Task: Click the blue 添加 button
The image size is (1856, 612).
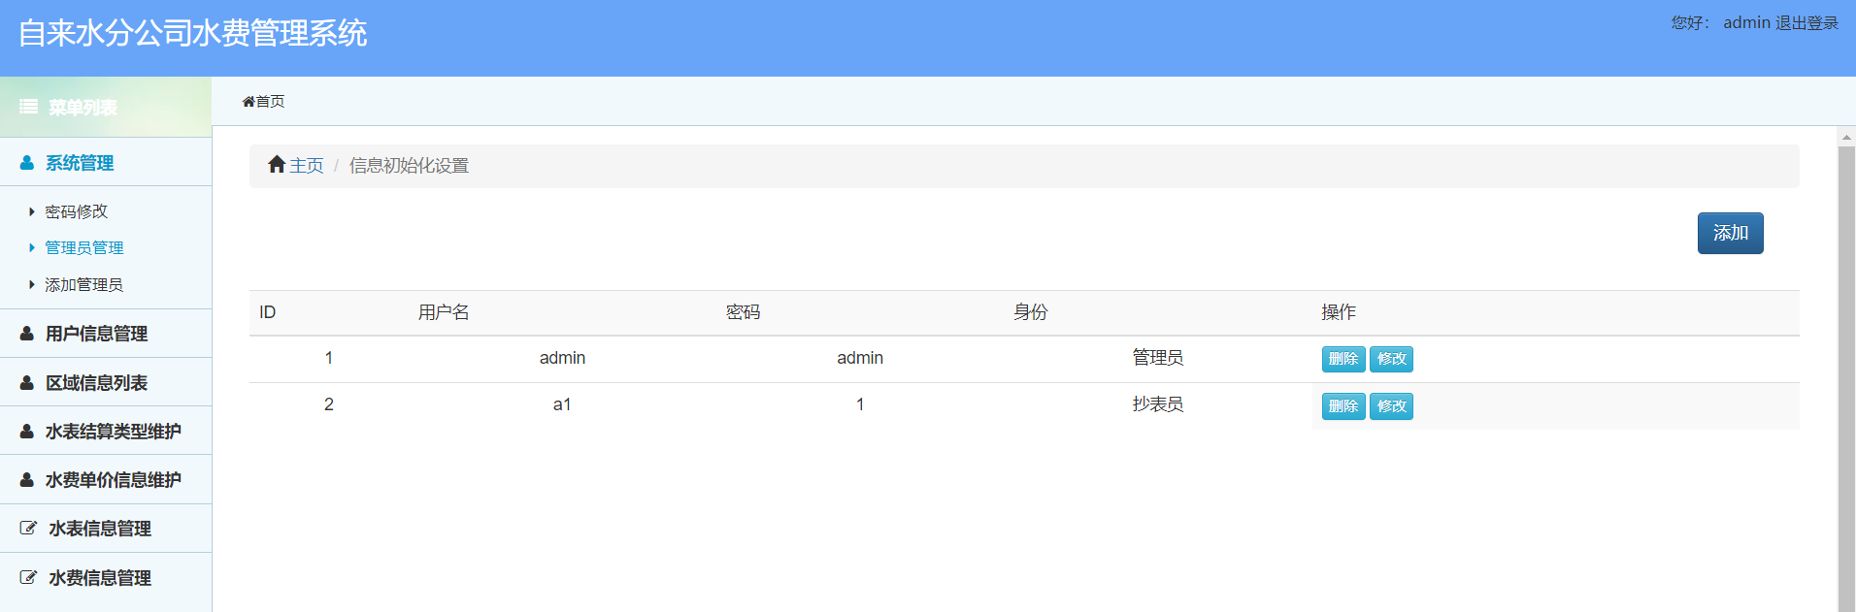Action: point(1730,233)
